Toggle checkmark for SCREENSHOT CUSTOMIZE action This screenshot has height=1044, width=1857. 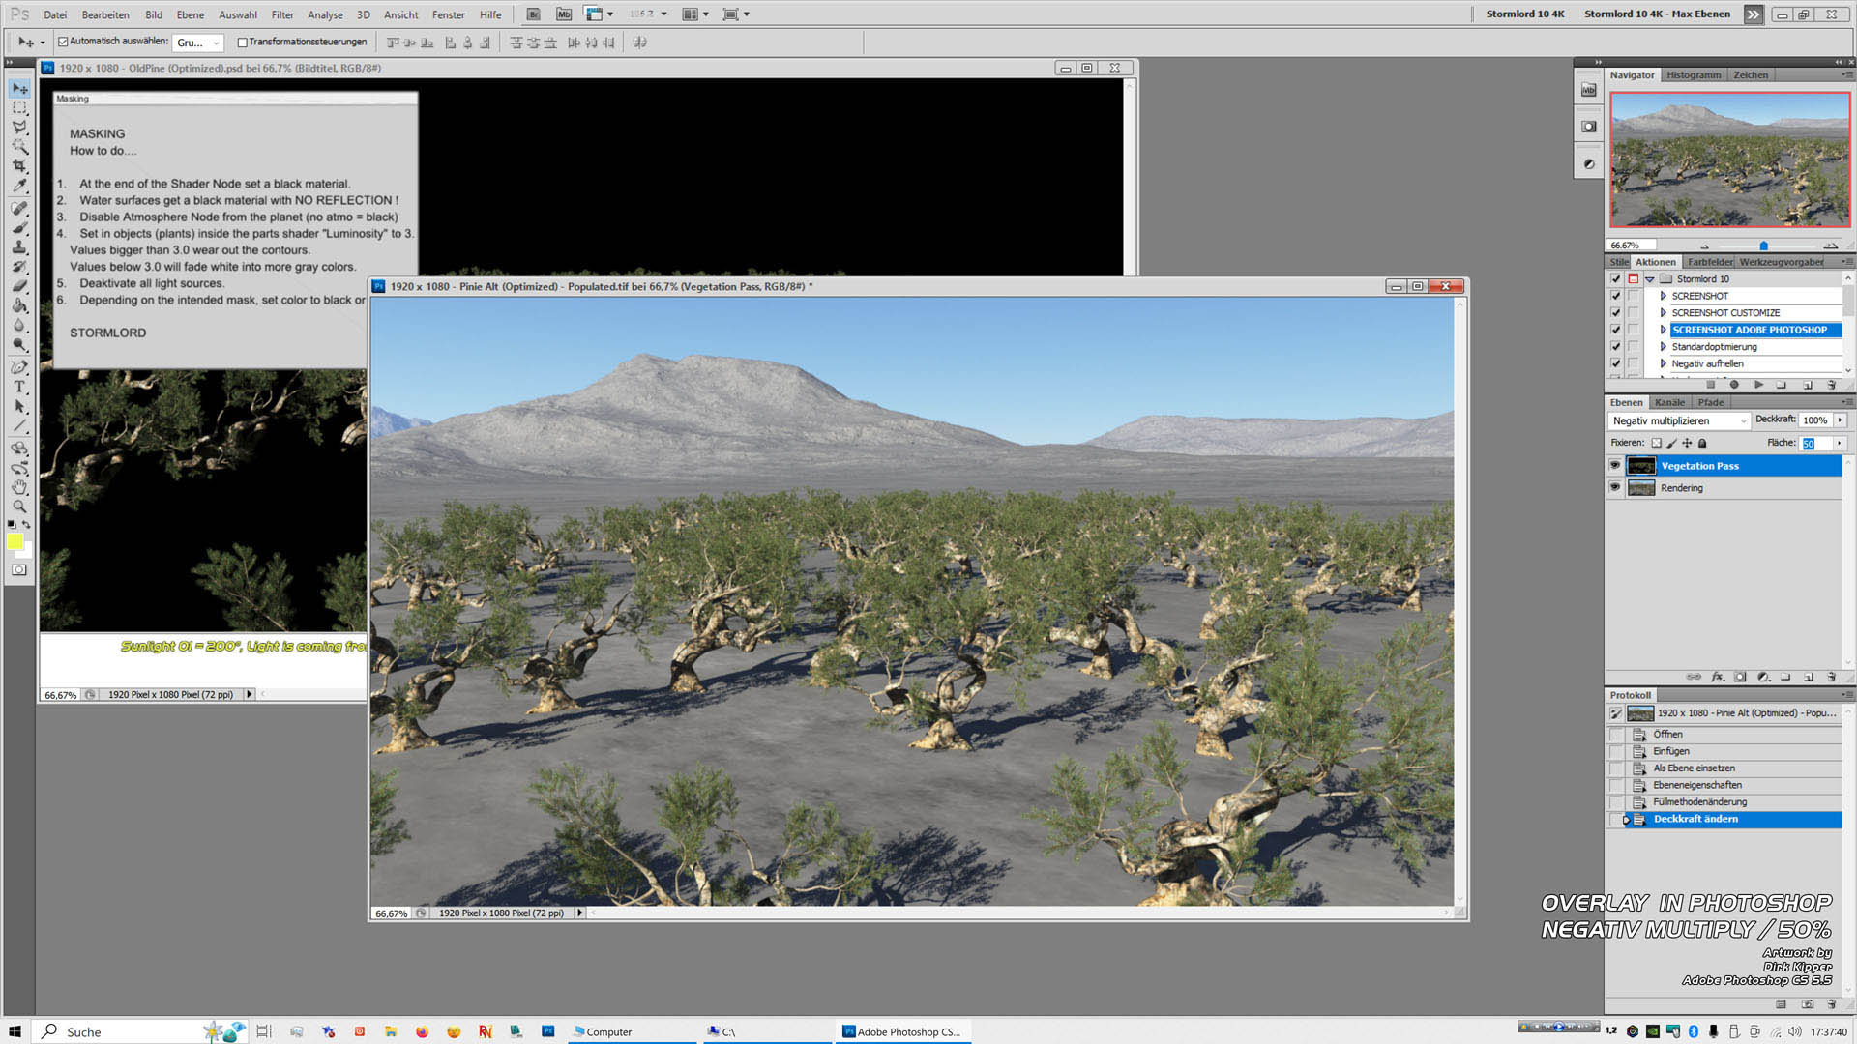coord(1615,312)
